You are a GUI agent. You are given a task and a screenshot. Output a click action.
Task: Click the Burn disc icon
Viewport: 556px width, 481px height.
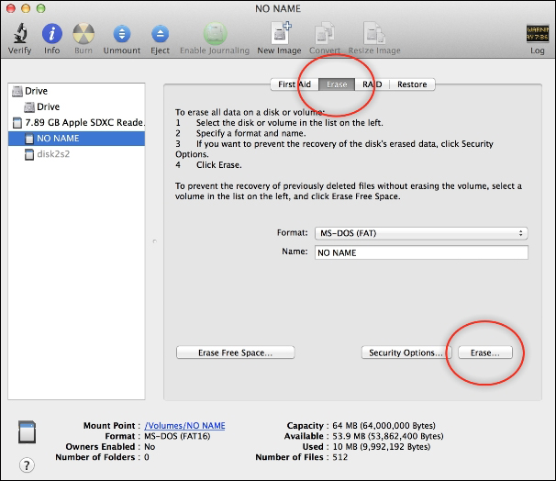point(83,34)
